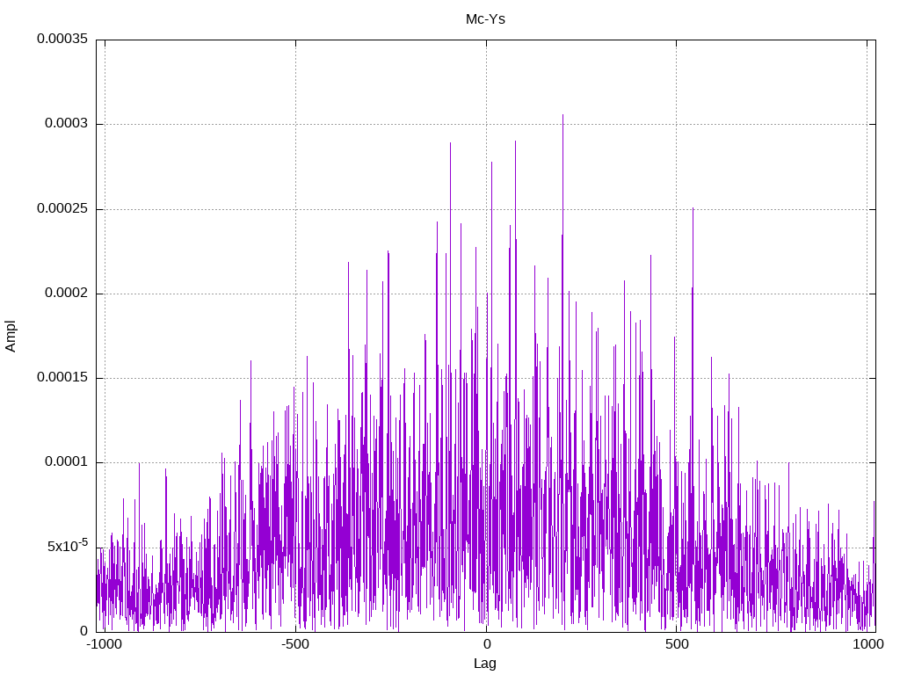Click the y-axis tick 0.00035
Viewport: 900px width, 675px height.
point(62,39)
